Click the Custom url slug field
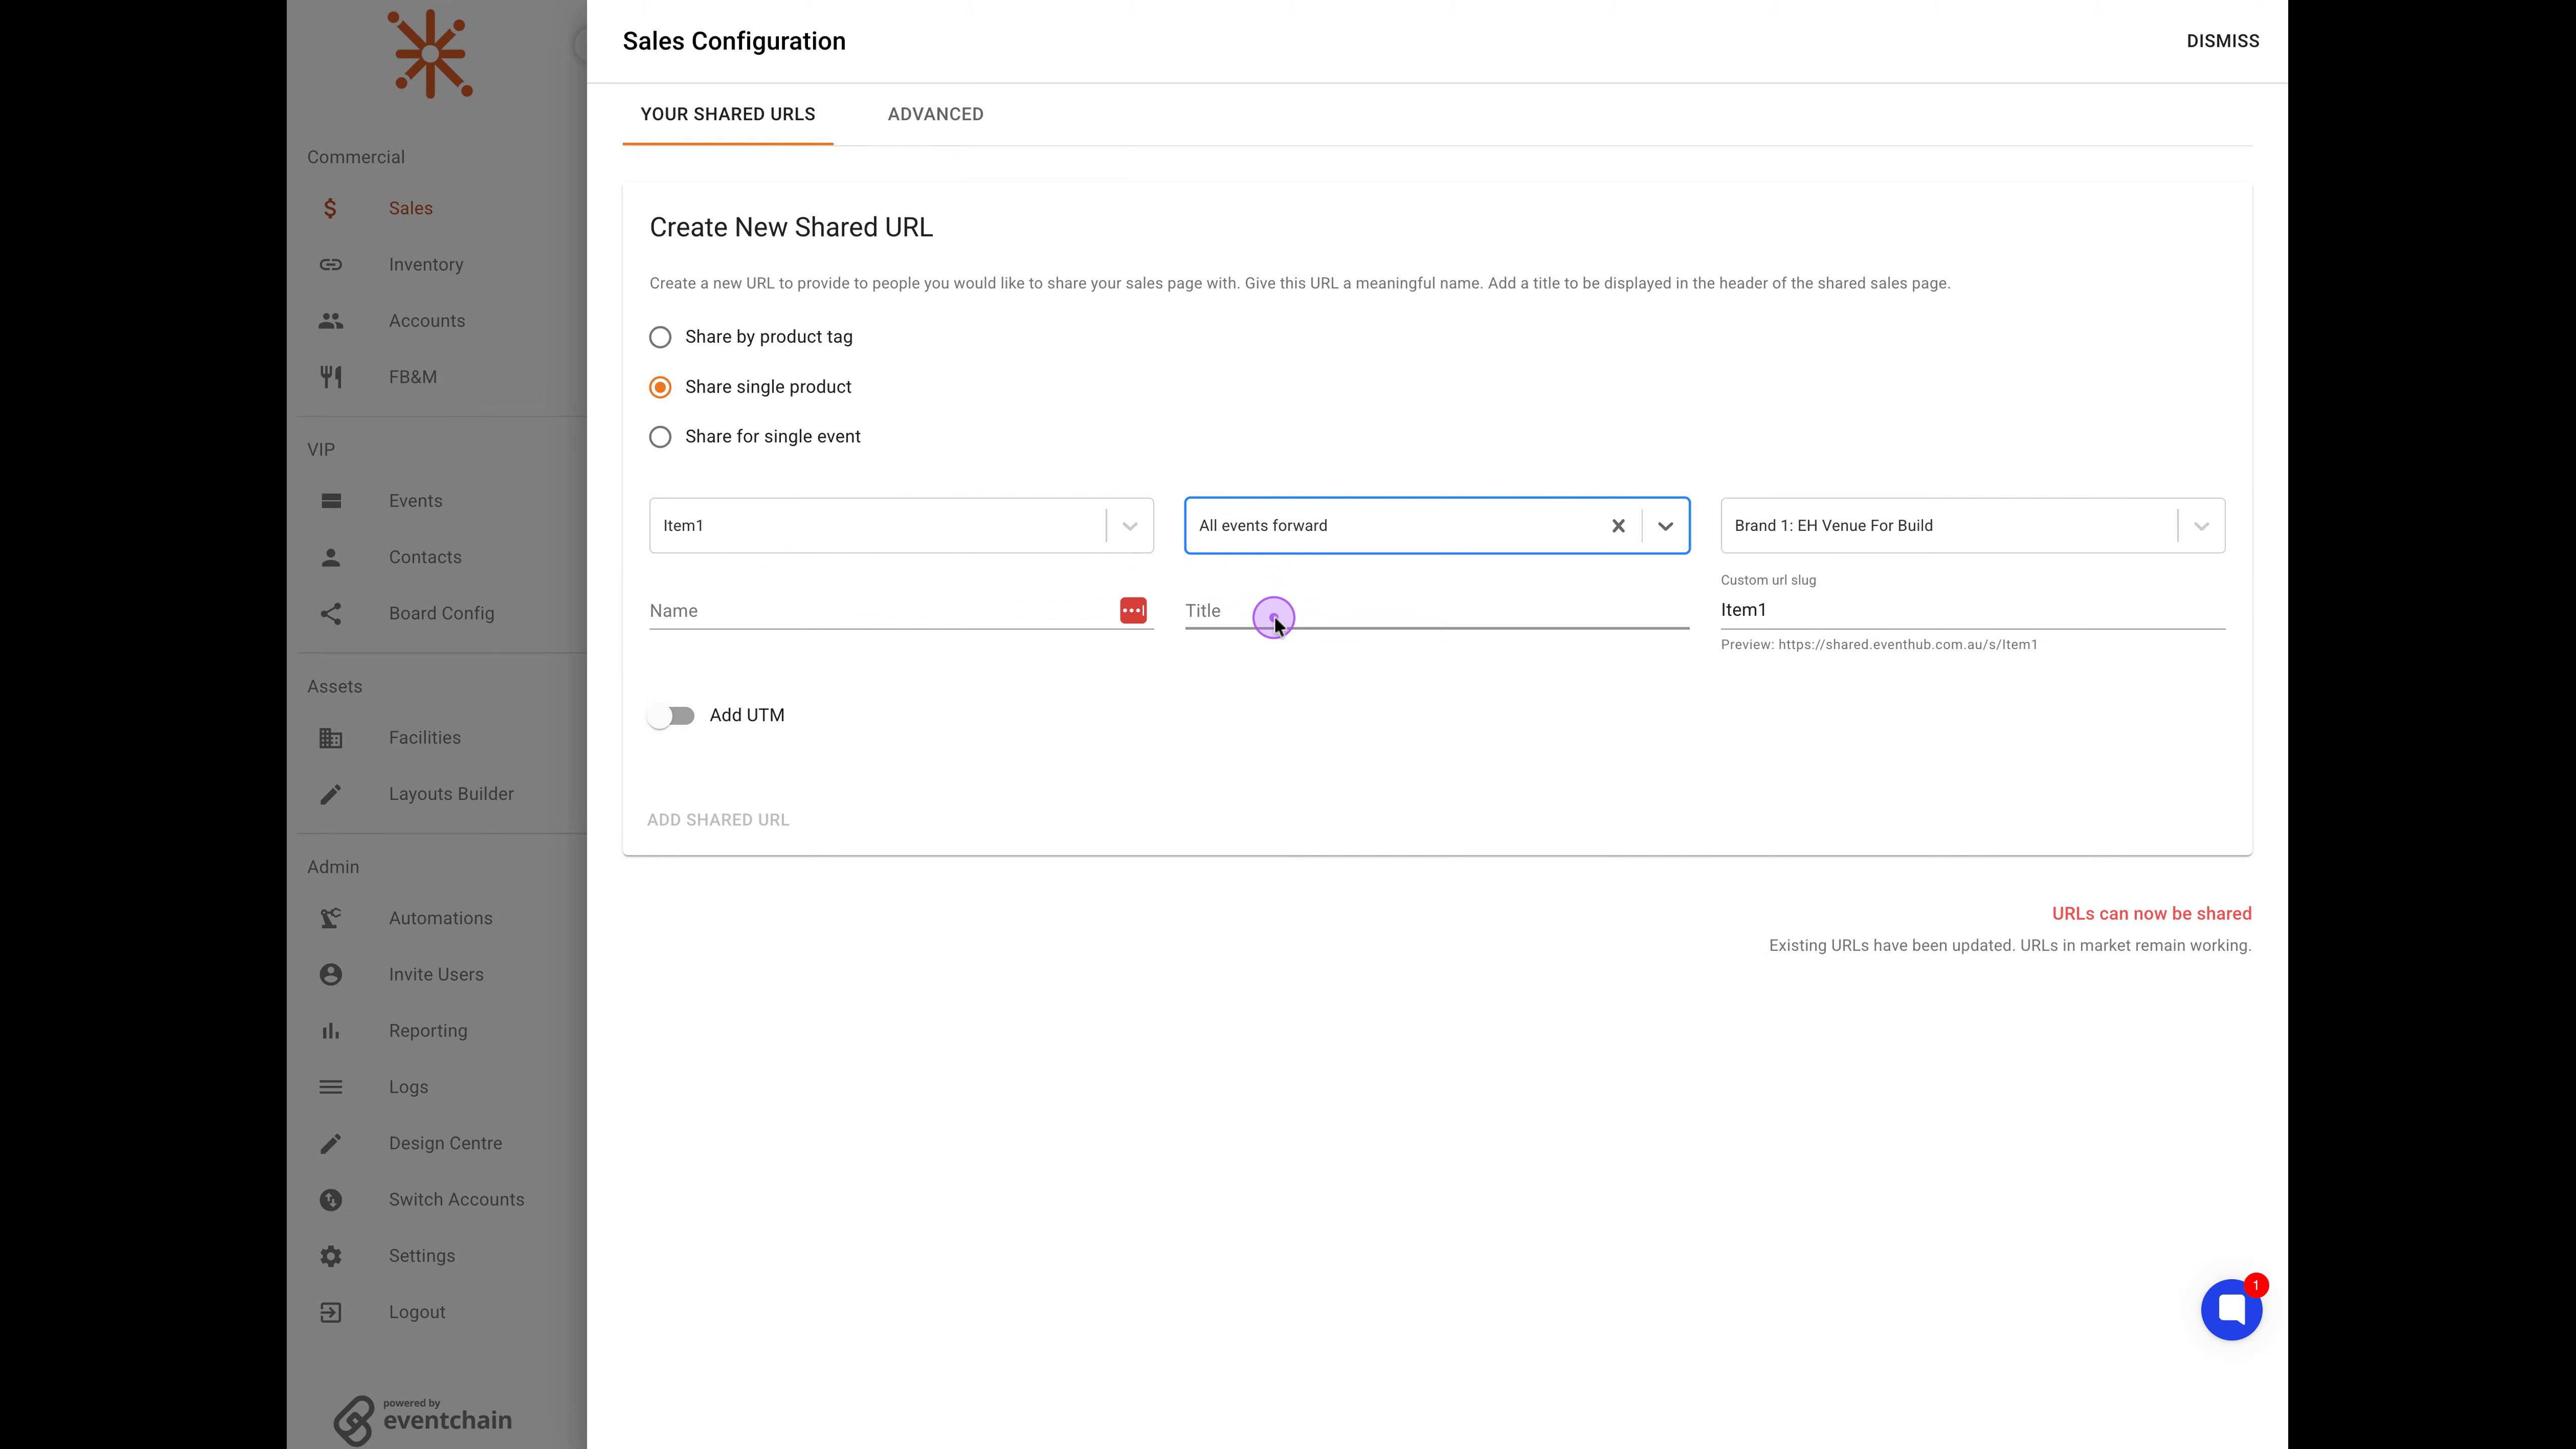 click(1972, 610)
